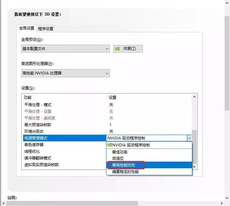The width and height of the screenshot is (230, 206).
Task: Click the settings list scroll-down arrow
Action: pos(194,166)
